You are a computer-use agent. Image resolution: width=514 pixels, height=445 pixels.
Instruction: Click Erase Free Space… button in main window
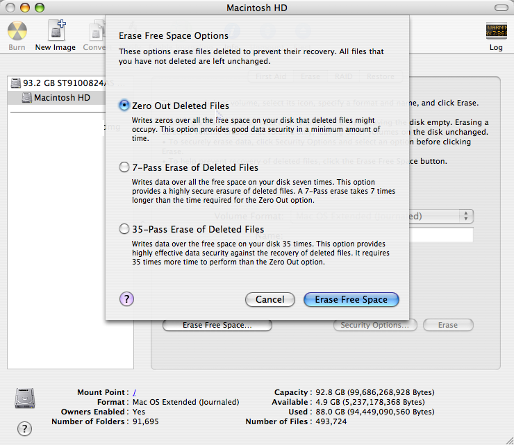217,325
